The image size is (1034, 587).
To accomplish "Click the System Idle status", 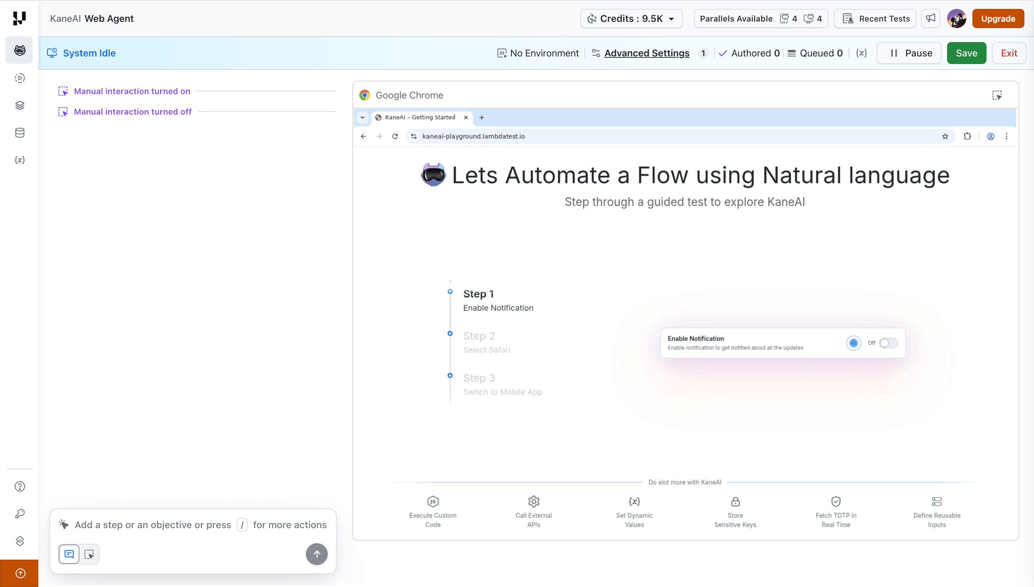I will click(81, 53).
